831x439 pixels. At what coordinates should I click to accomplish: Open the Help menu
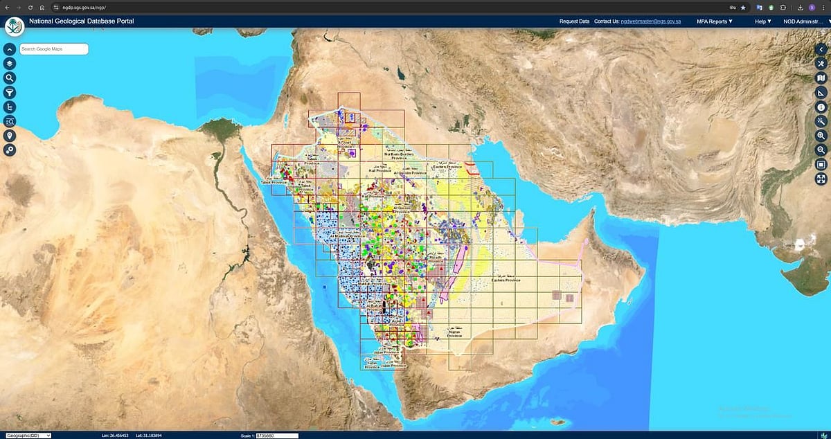(763, 21)
